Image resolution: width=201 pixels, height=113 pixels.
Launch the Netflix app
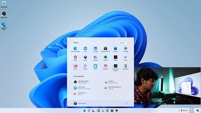point(116,58)
